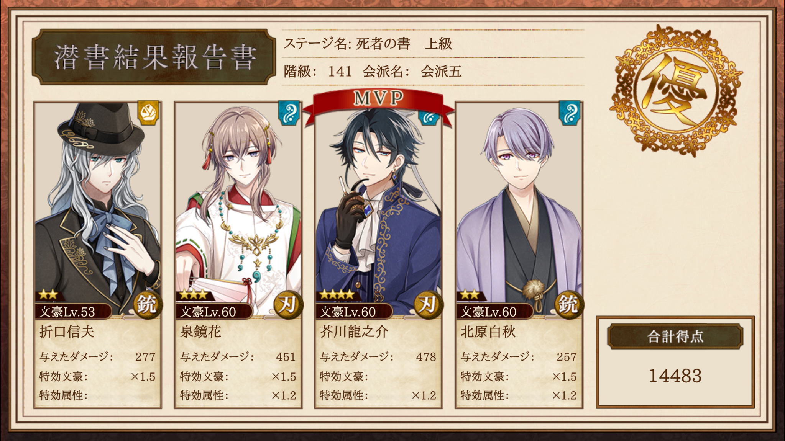This screenshot has height=441, width=785.
Task: Click the 潜書結果報告書 title plaque
Action: coord(154,57)
